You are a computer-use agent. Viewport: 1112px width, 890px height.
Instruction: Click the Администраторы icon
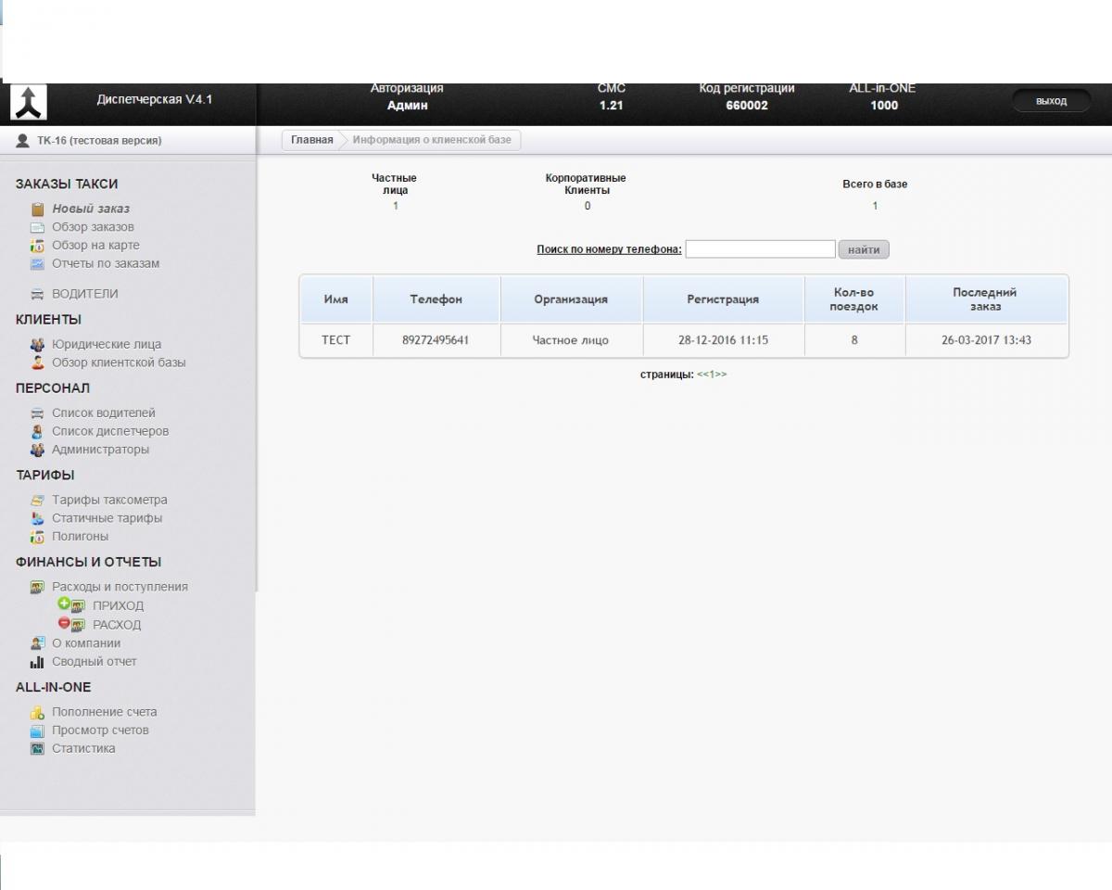point(37,450)
